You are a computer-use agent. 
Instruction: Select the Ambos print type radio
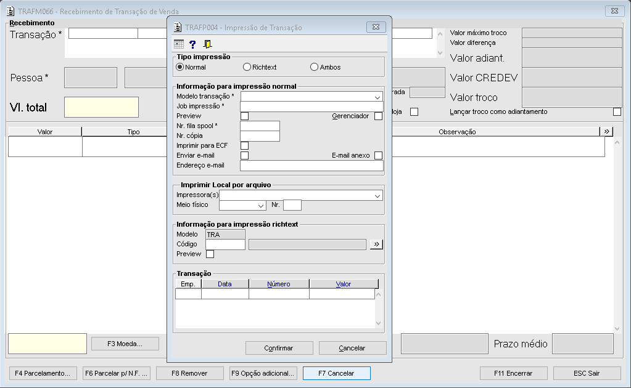coord(315,67)
